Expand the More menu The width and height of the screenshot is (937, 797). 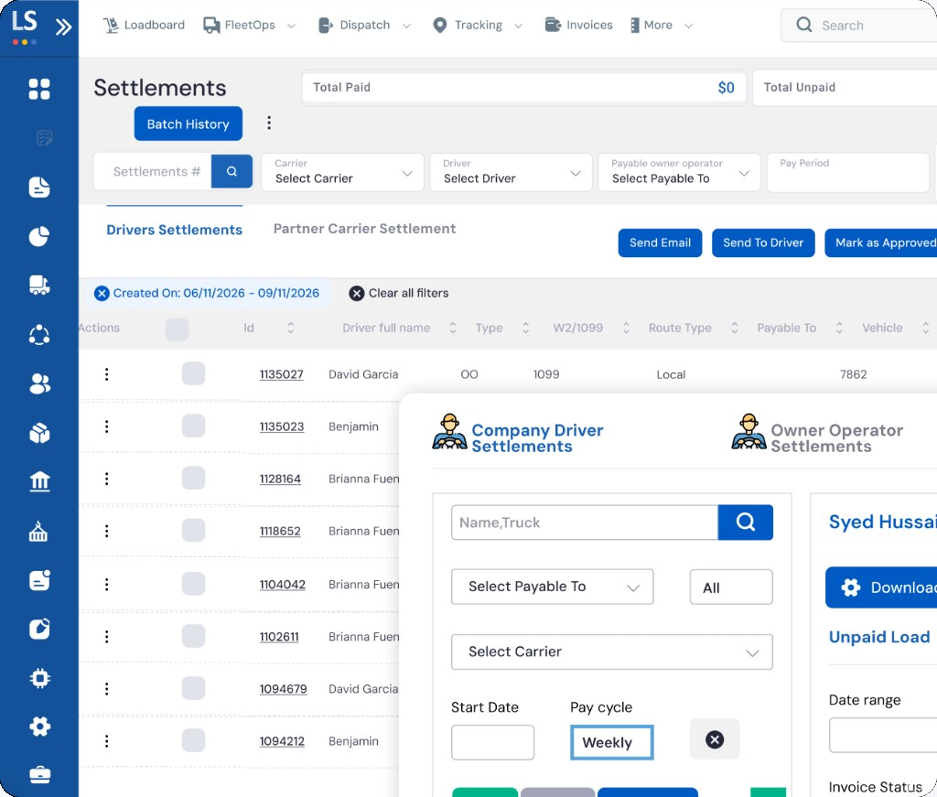[662, 25]
